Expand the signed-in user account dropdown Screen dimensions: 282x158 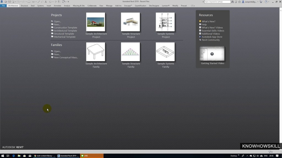coord(258,2)
